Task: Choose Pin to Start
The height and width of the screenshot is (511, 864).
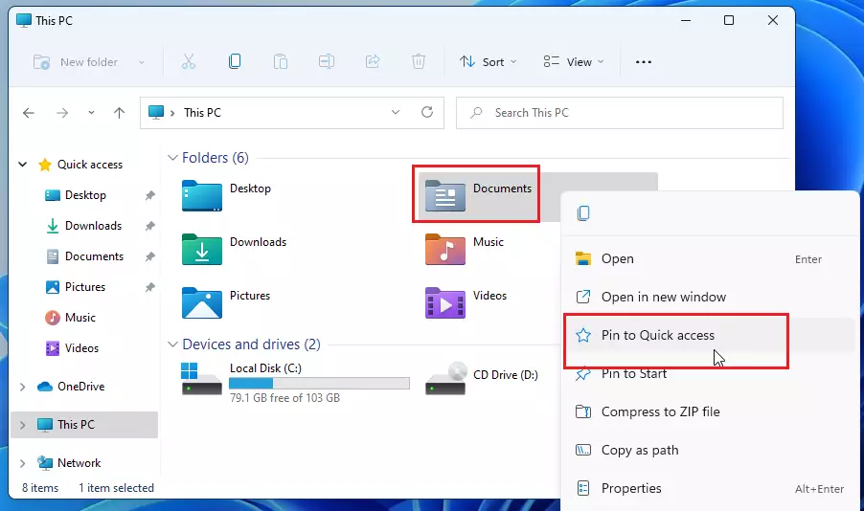Action: (x=709, y=374)
